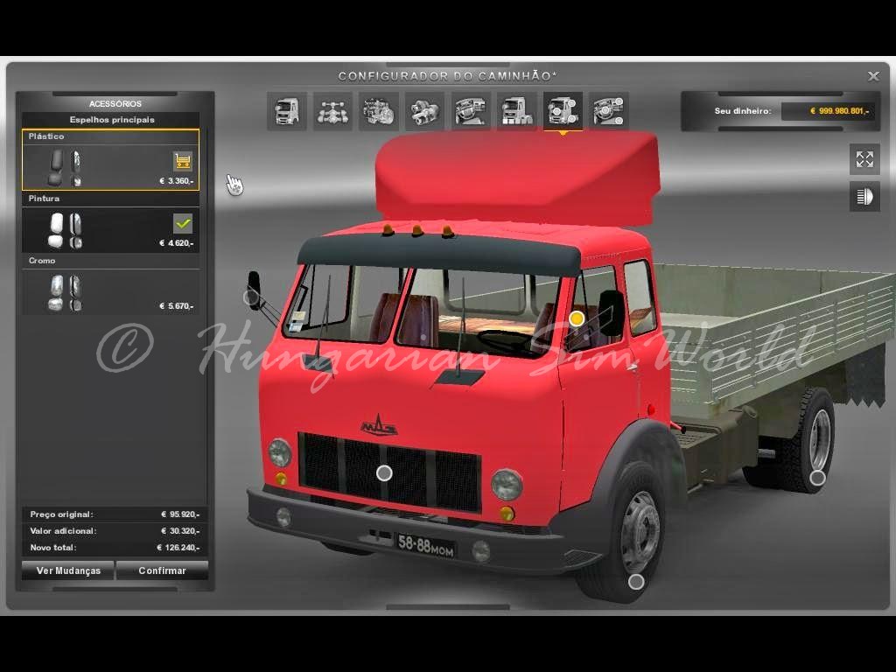Select the chassis axle configuration icon

pos(333,111)
